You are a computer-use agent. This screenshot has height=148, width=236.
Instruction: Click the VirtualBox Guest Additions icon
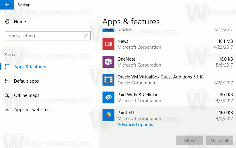point(108,80)
